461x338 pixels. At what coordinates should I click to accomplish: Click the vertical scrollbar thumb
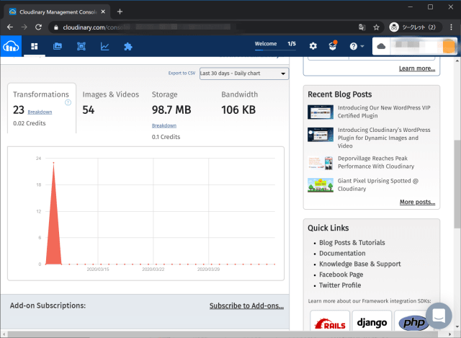pos(457,184)
